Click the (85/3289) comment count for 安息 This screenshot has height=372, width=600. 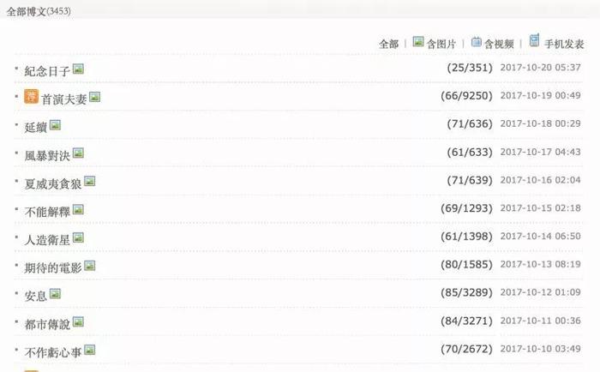pos(466,293)
